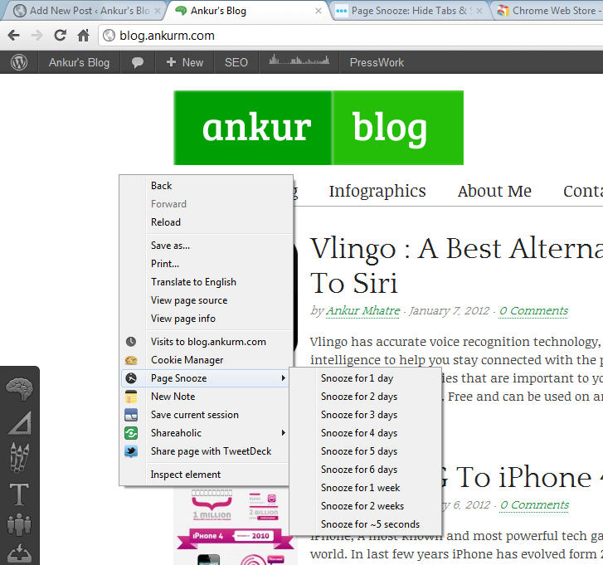603x565 pixels.
Task: Choose Print... from context menu
Action: pyautogui.click(x=206, y=264)
